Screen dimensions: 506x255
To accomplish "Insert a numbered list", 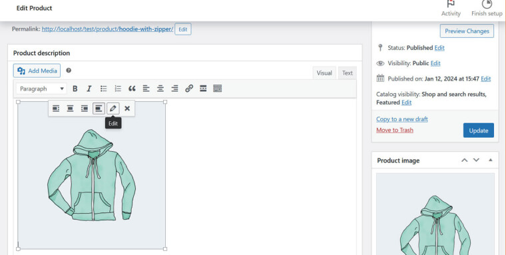I will [118, 89].
